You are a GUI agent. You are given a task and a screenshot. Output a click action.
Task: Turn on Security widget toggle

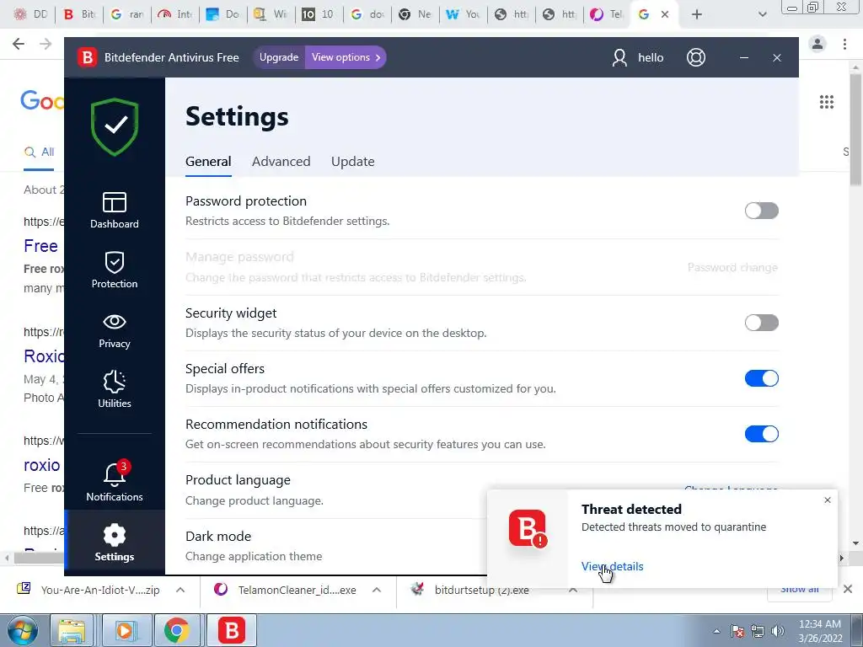coord(762,323)
